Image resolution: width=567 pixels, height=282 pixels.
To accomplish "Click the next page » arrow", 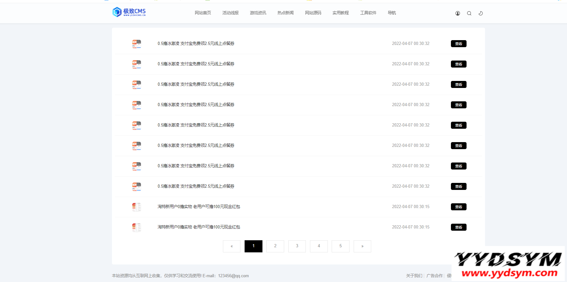I will (x=362, y=246).
